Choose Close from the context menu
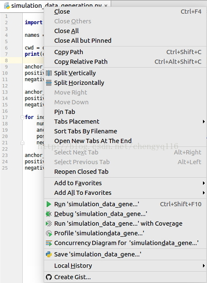 [125, 11]
